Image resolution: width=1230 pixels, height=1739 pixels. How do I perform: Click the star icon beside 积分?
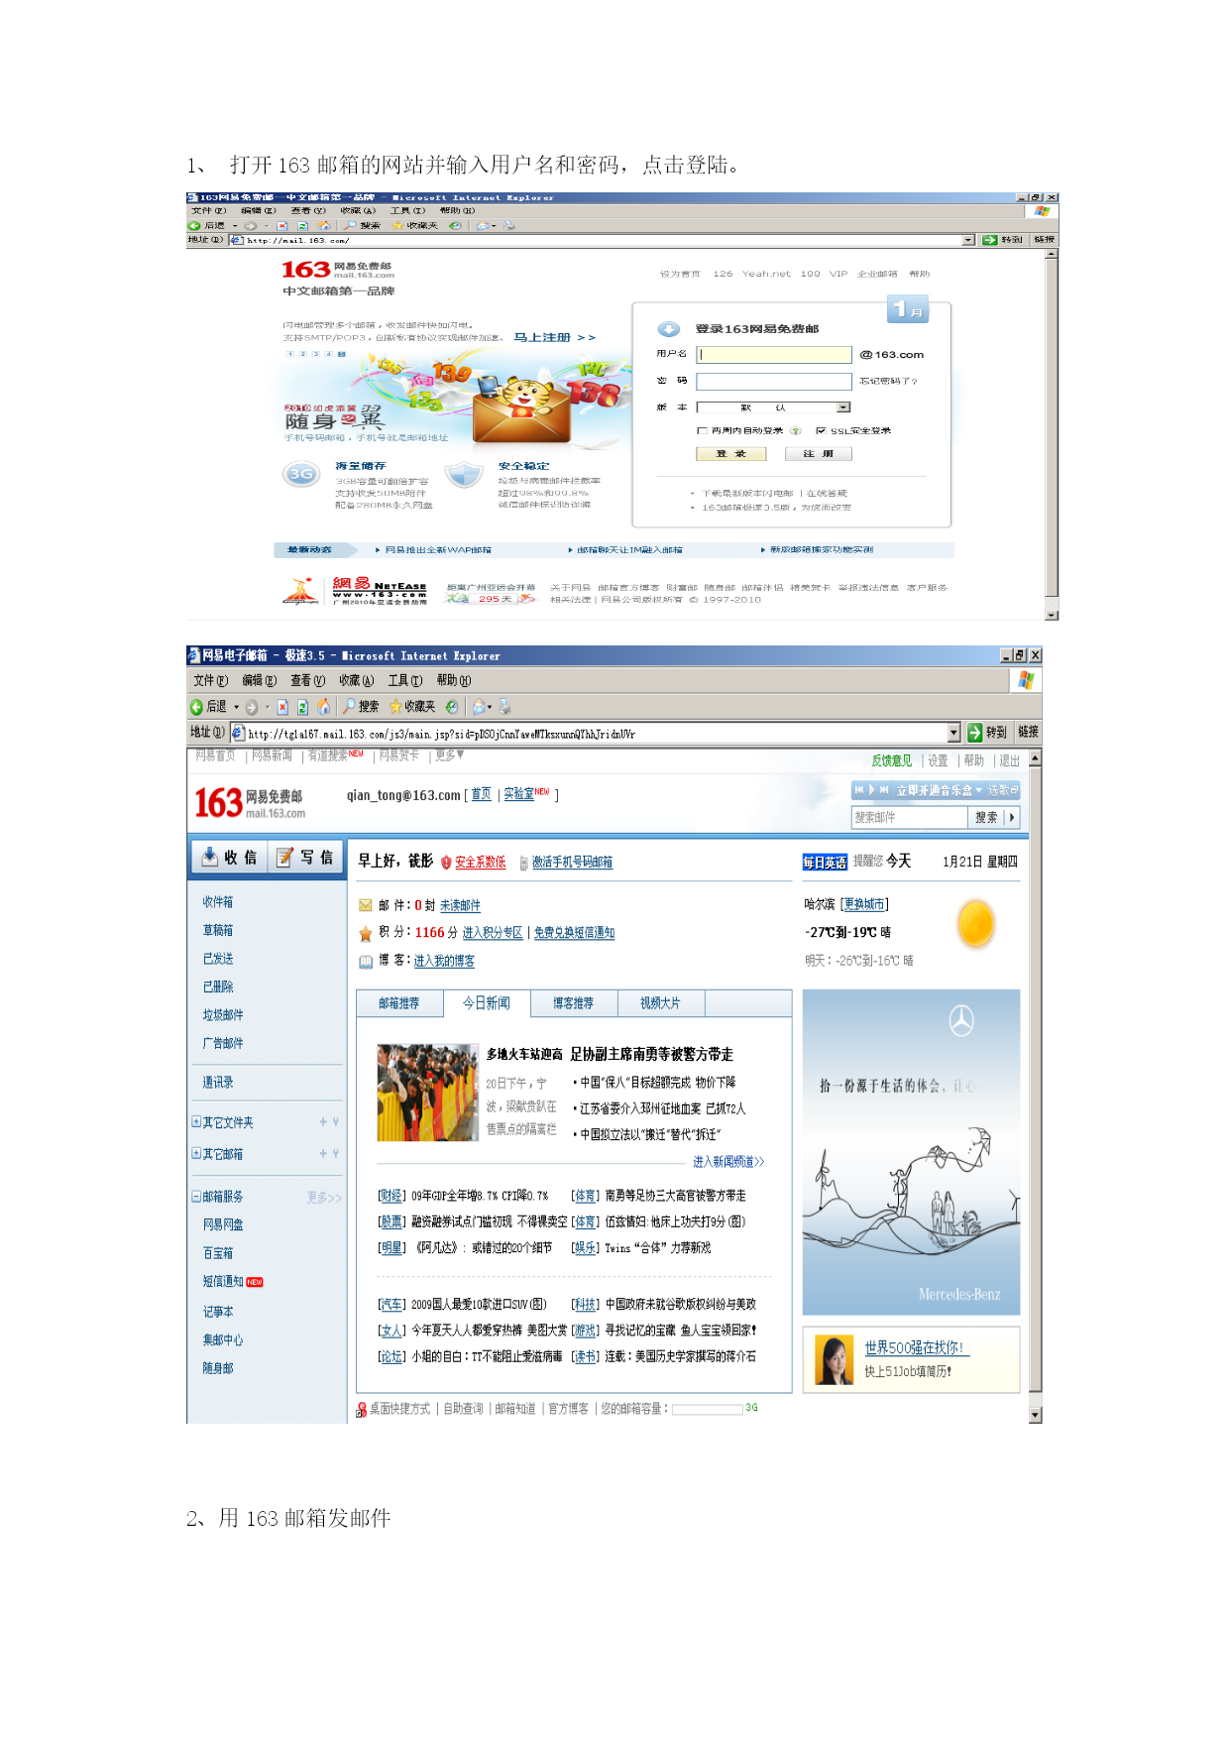(x=366, y=933)
